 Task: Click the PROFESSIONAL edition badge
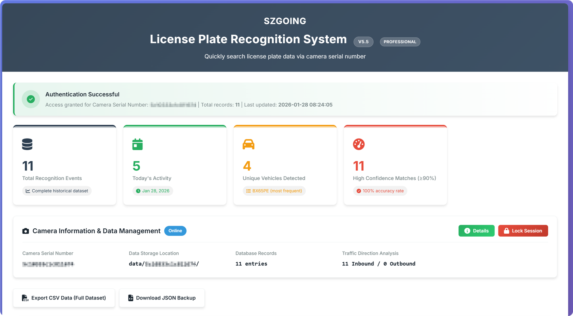[x=400, y=42]
